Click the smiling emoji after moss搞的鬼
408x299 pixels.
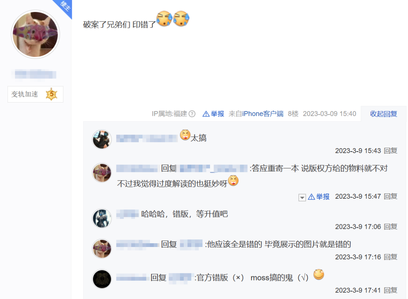(x=319, y=274)
